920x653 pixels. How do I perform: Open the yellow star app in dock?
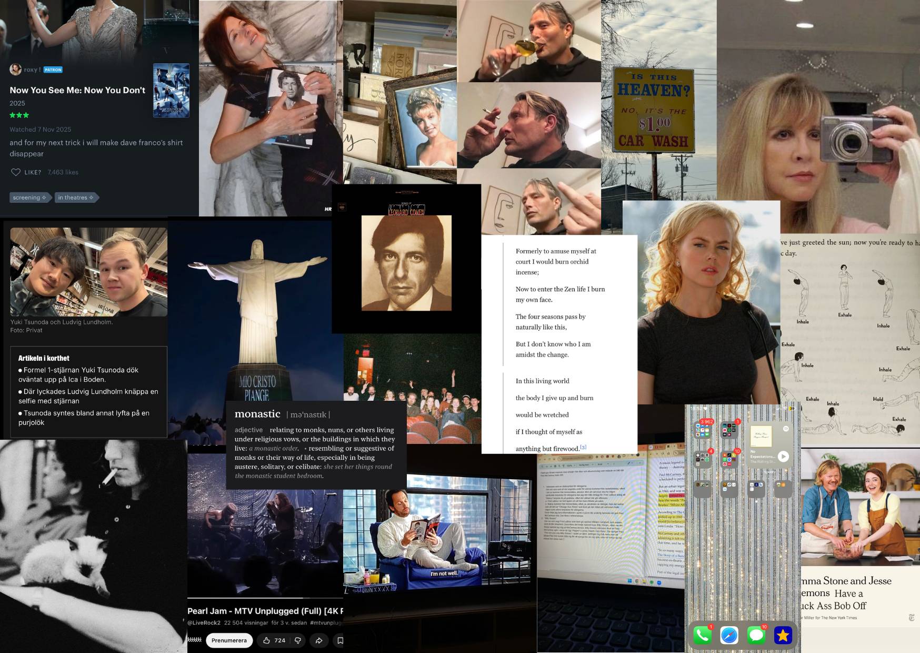coord(783,636)
